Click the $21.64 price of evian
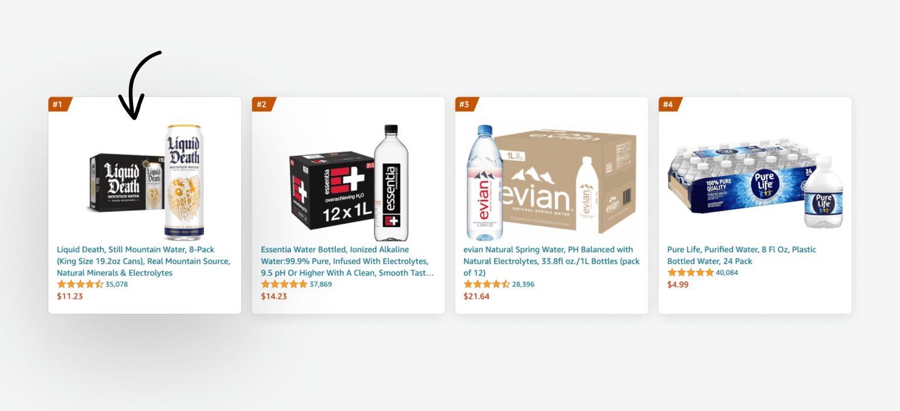The height and width of the screenshot is (411, 900). pos(477,297)
